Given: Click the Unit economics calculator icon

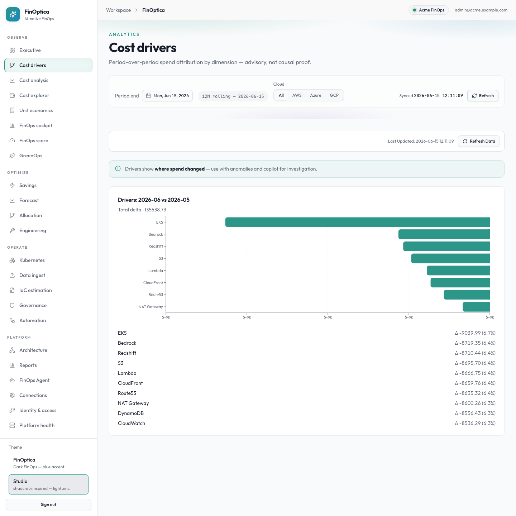Looking at the screenshot, I should 12,110.
